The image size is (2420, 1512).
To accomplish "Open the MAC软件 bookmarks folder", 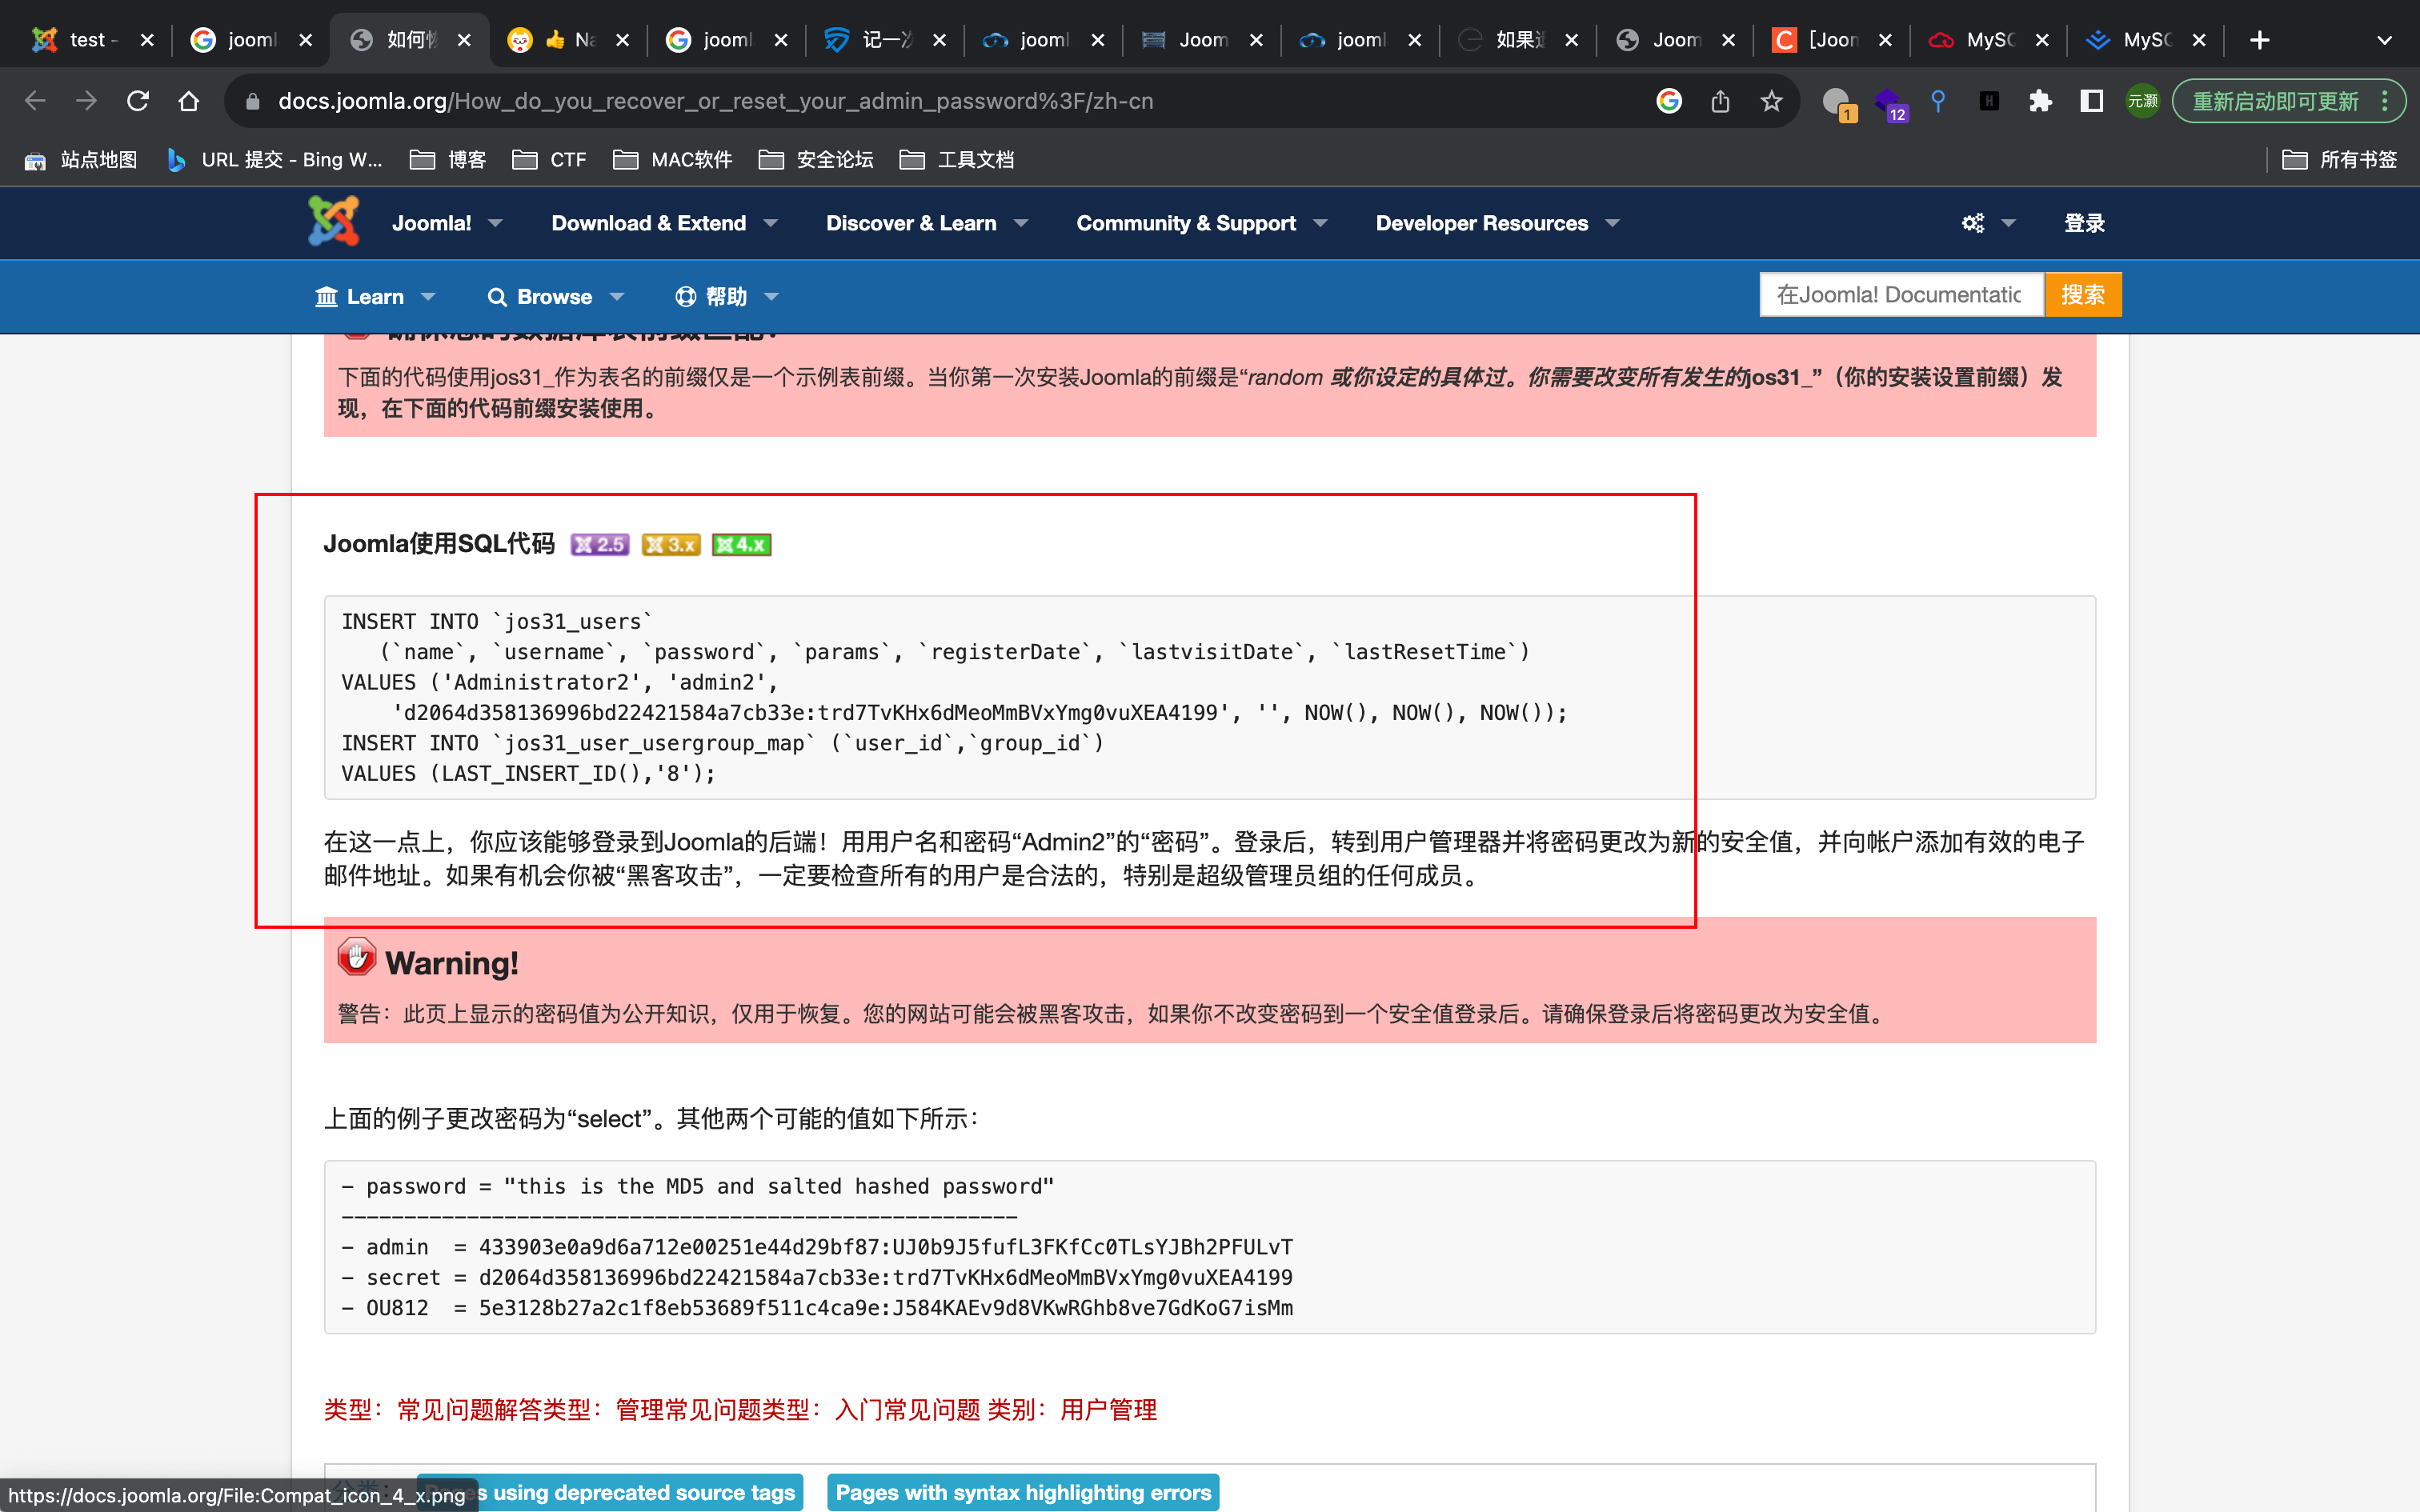I will tap(672, 160).
